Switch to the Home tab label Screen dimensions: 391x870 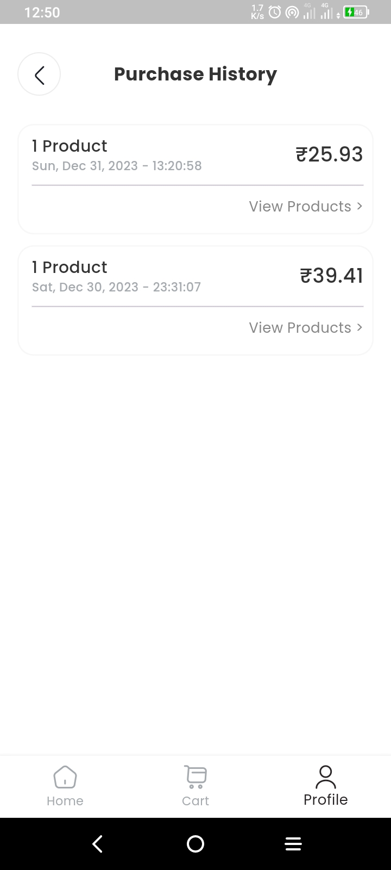coord(65,801)
